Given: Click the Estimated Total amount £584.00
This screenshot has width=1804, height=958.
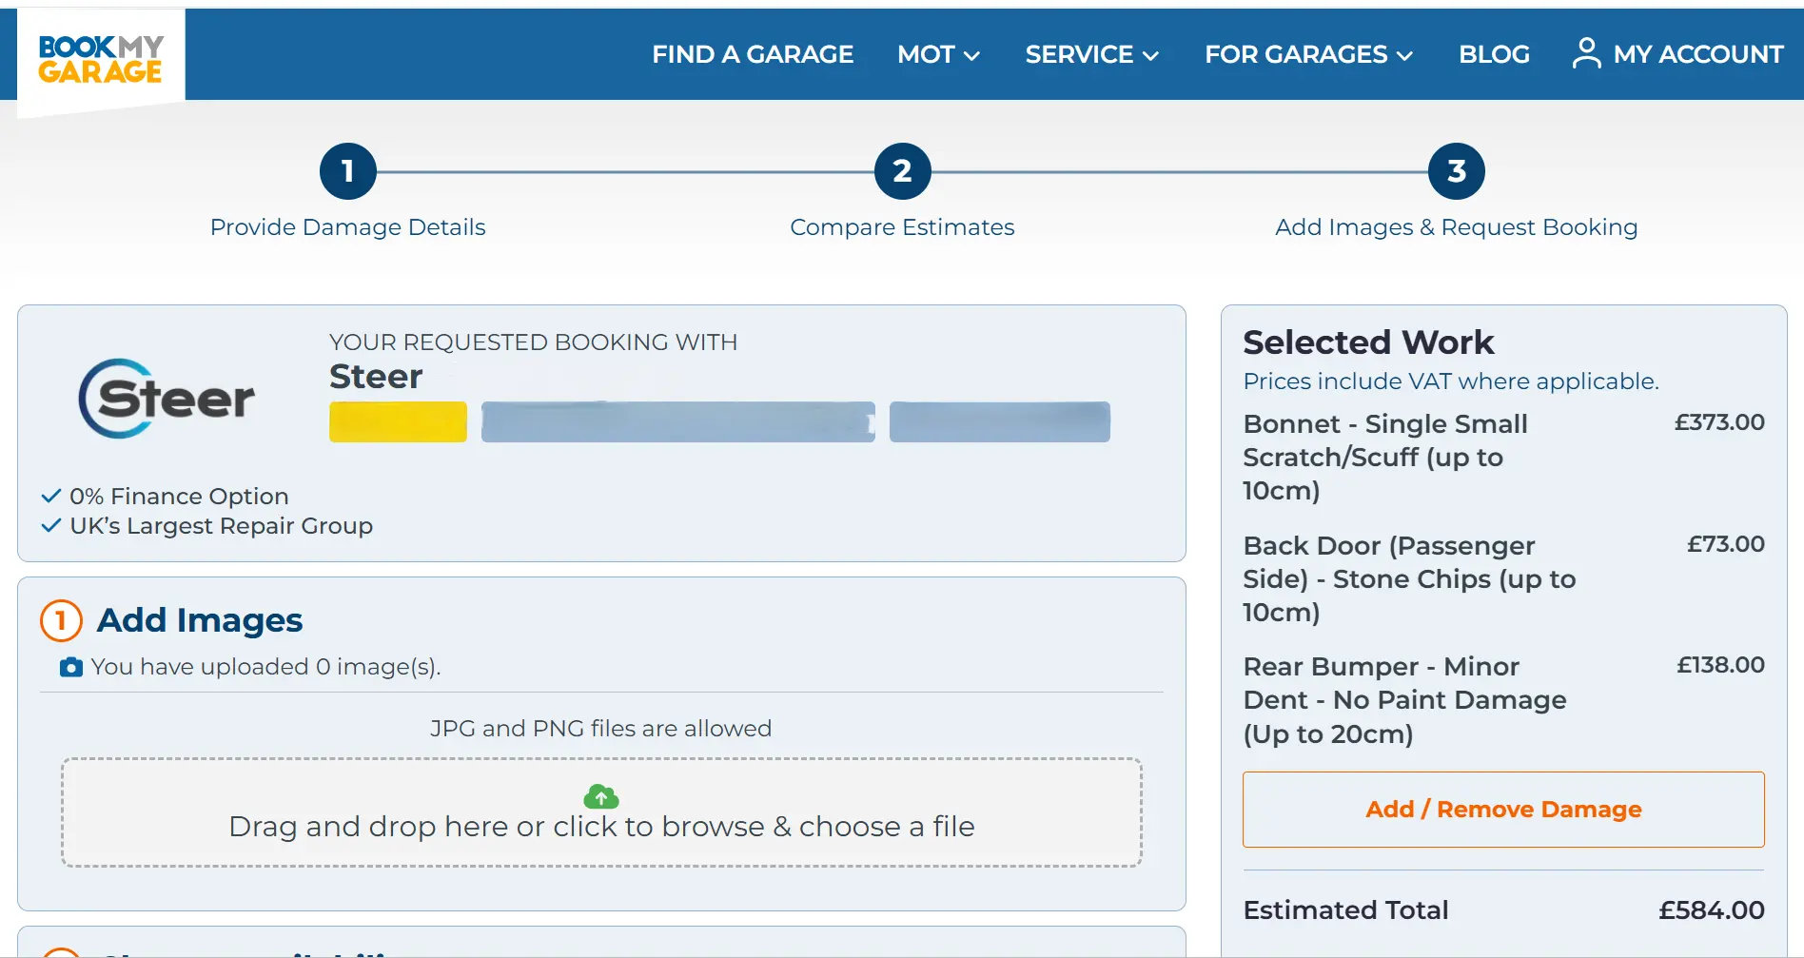Looking at the screenshot, I should click(1712, 909).
